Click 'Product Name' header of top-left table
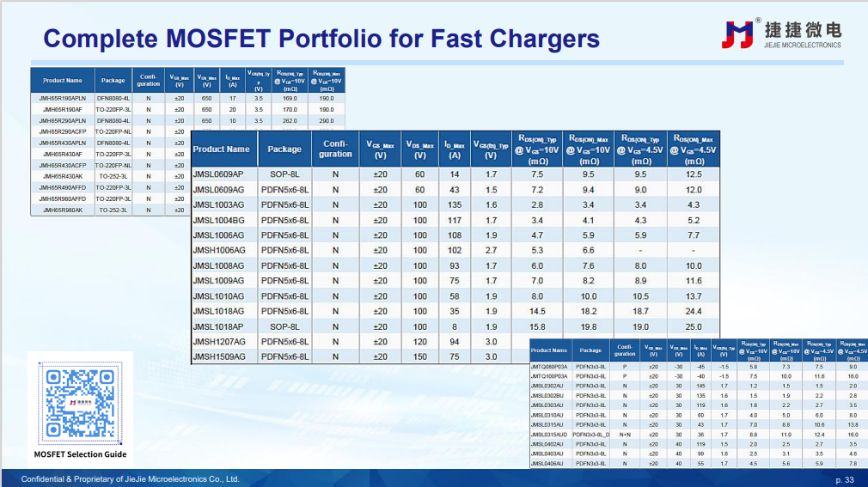 tap(63, 80)
